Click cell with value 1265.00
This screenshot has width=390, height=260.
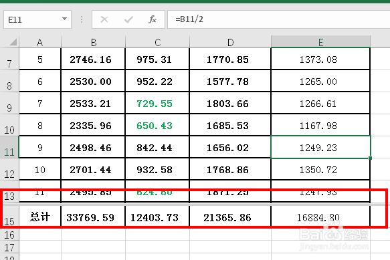click(320, 81)
